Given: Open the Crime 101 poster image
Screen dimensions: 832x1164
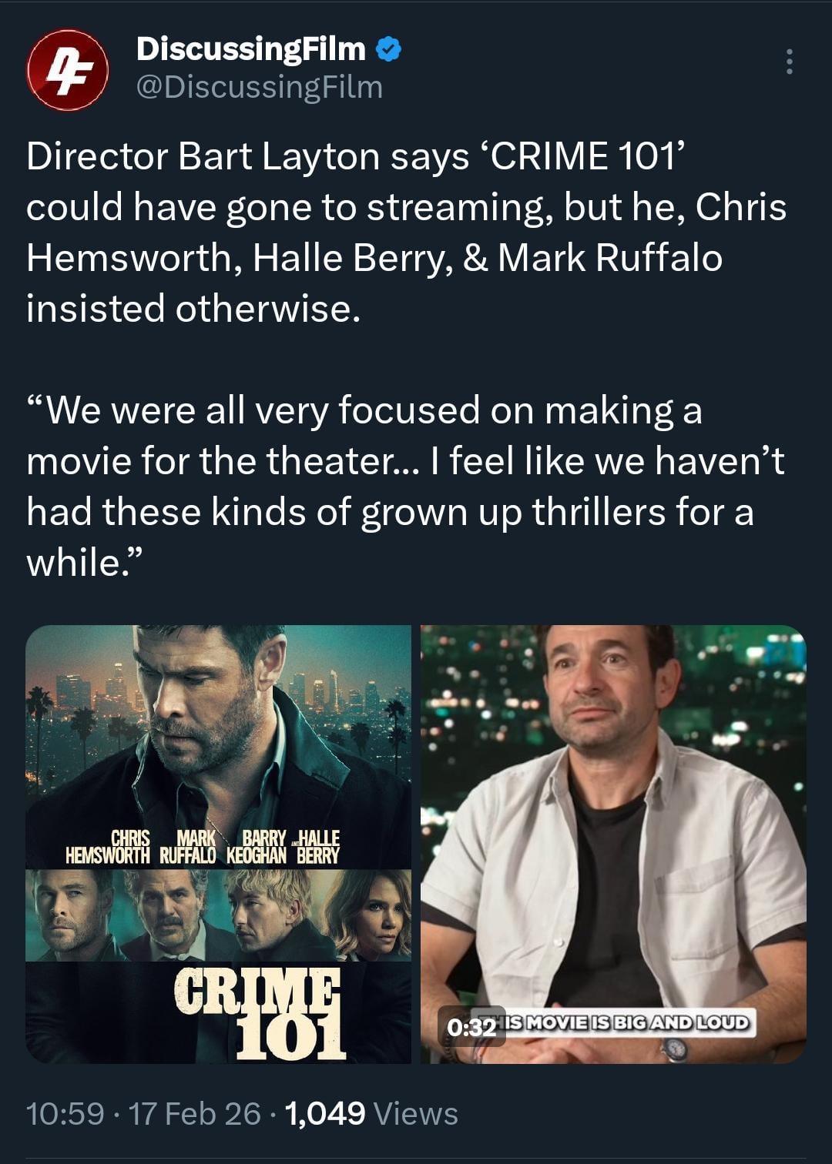Looking at the screenshot, I should pyautogui.click(x=218, y=844).
